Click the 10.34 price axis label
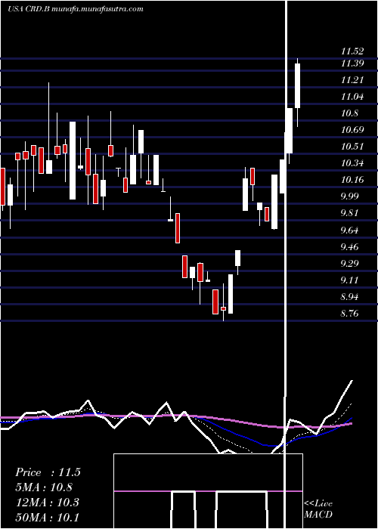 tap(352, 163)
